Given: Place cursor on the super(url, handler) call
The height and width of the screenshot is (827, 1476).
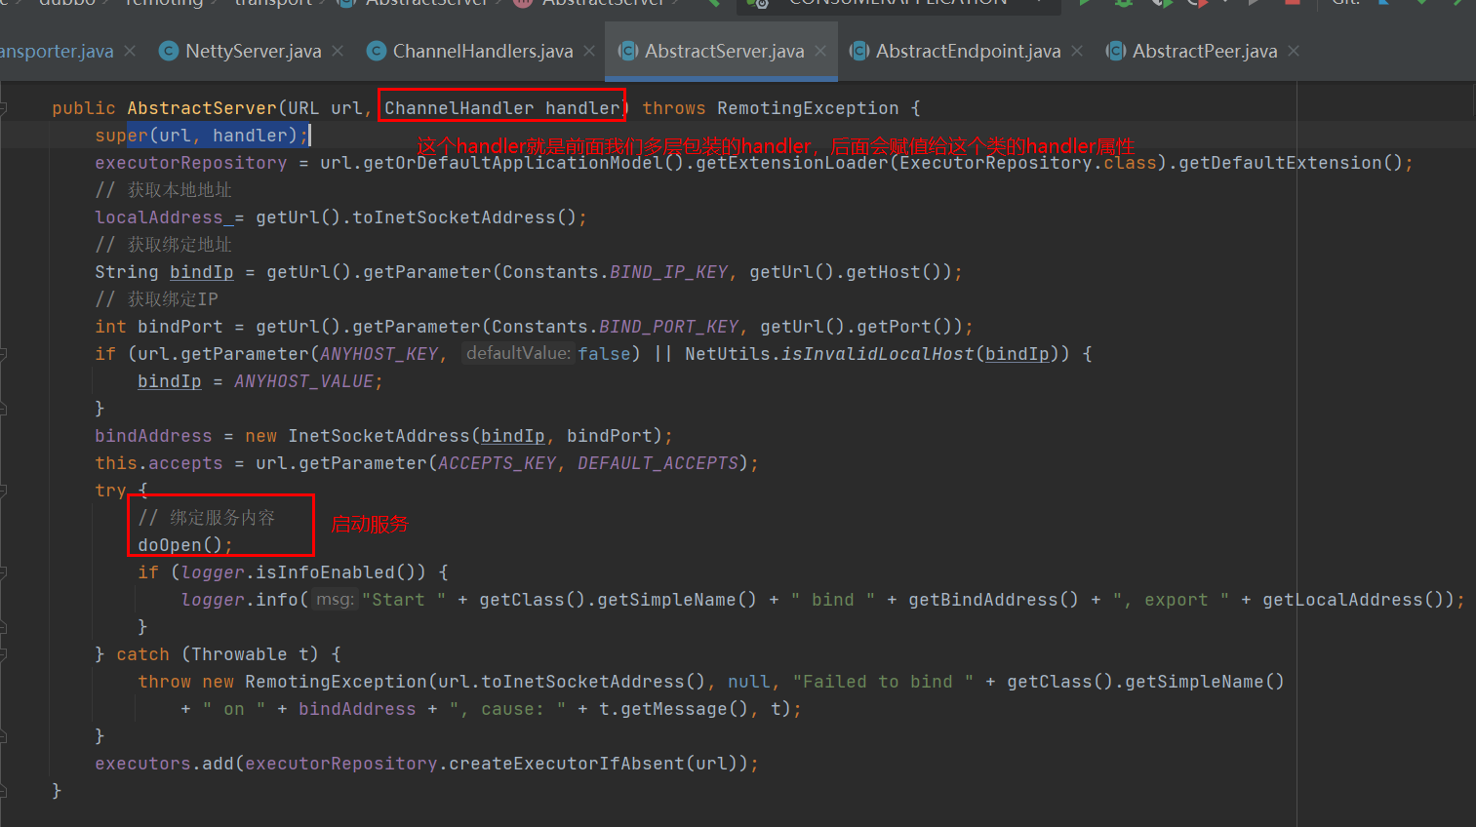Looking at the screenshot, I should (x=202, y=136).
